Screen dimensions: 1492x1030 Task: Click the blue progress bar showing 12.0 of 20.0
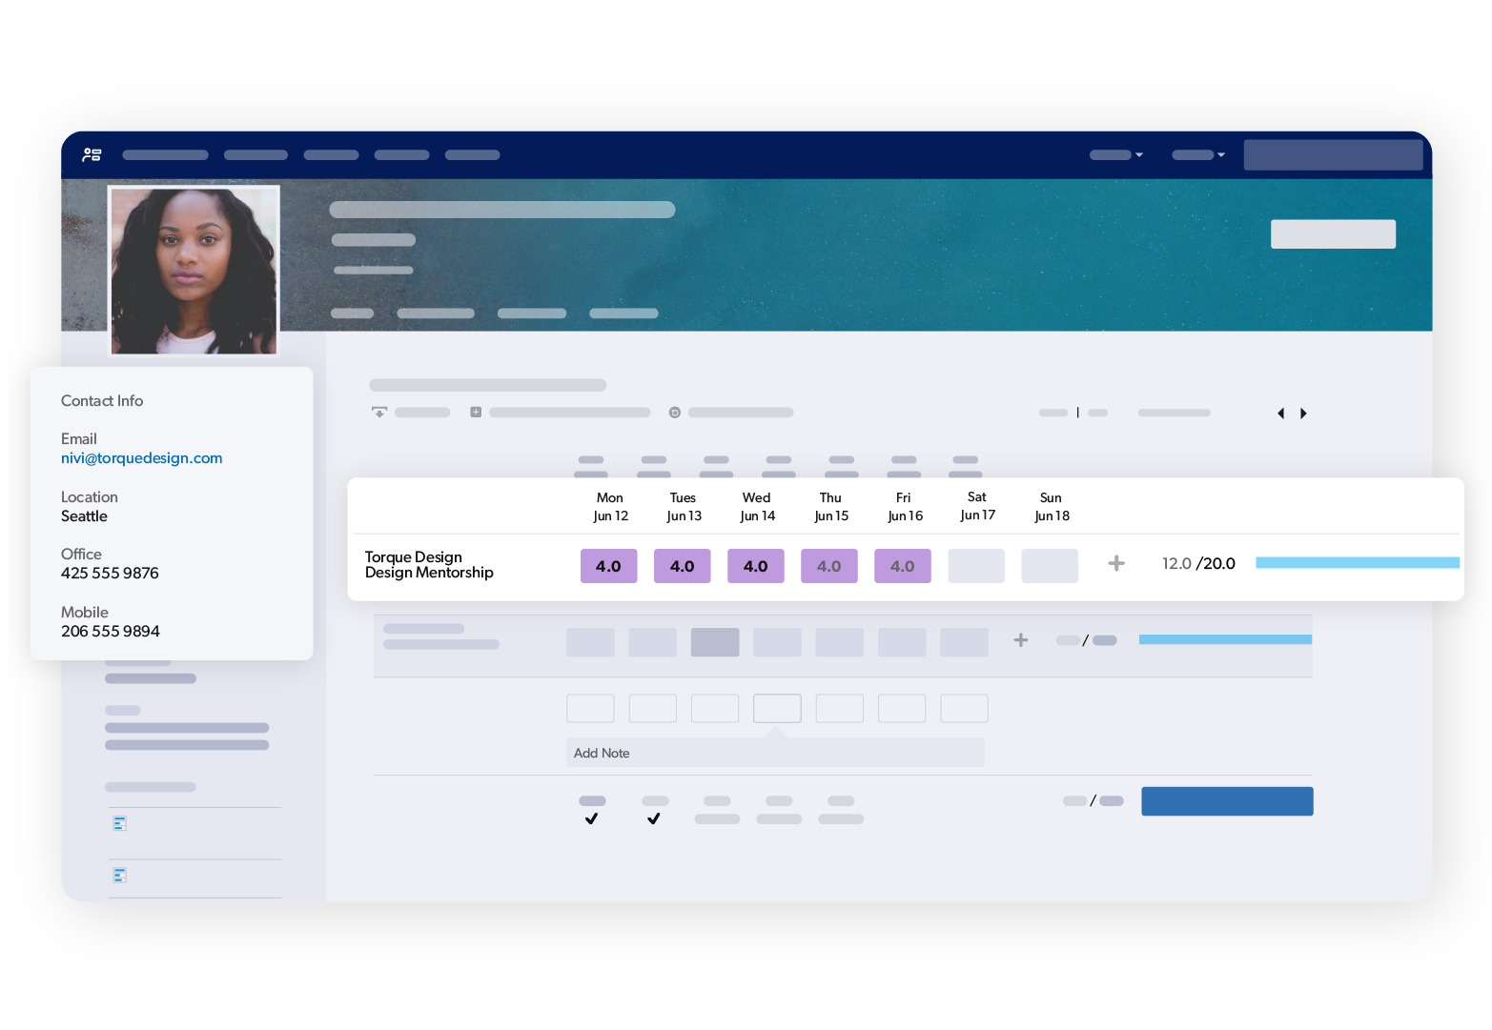coord(1357,562)
